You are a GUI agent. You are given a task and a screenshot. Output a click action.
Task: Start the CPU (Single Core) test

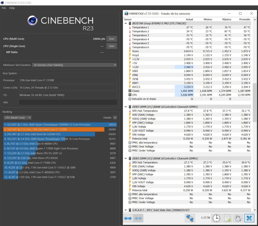(112, 46)
